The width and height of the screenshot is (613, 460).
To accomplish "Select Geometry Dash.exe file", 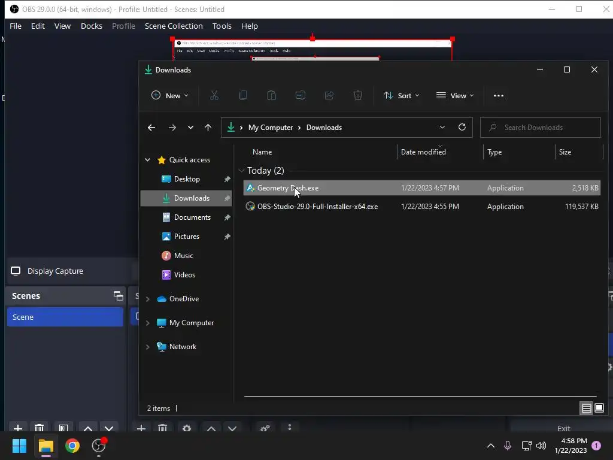I will tap(422, 187).
